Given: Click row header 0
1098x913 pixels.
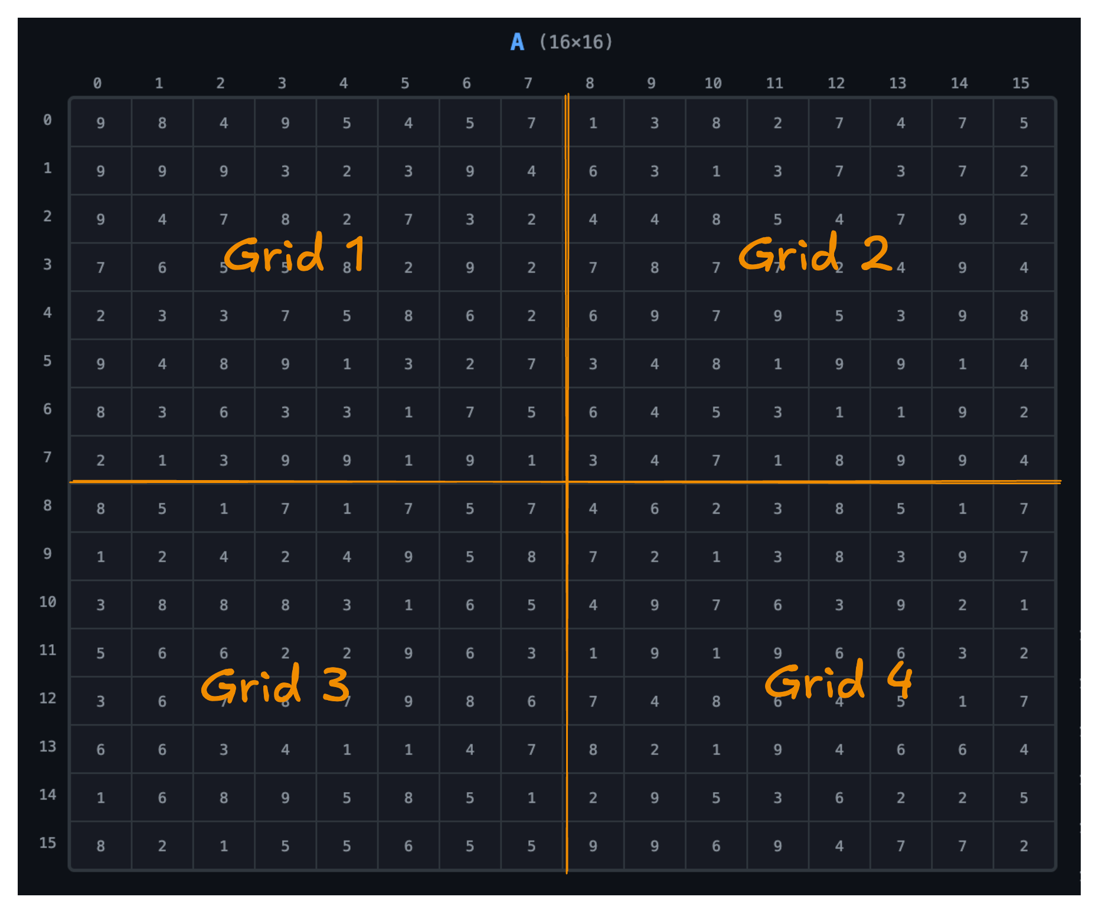Looking at the screenshot, I should pyautogui.click(x=47, y=120).
